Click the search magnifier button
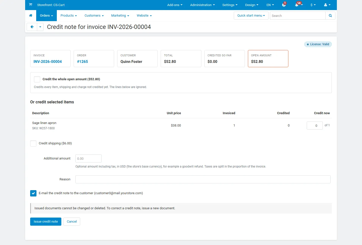 pyautogui.click(x=330, y=16)
